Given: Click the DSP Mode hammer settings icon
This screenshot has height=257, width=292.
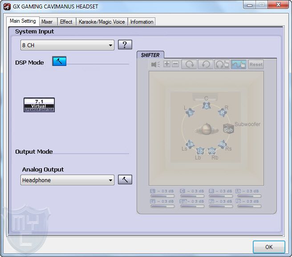Looking at the screenshot, I should click(x=59, y=62).
